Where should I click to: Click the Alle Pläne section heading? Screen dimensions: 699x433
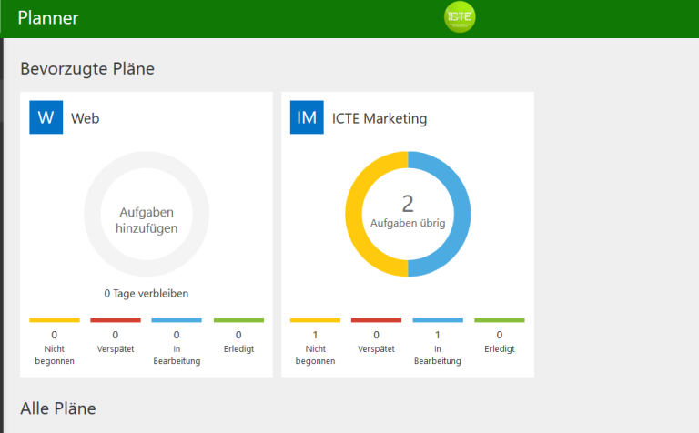[x=58, y=408]
